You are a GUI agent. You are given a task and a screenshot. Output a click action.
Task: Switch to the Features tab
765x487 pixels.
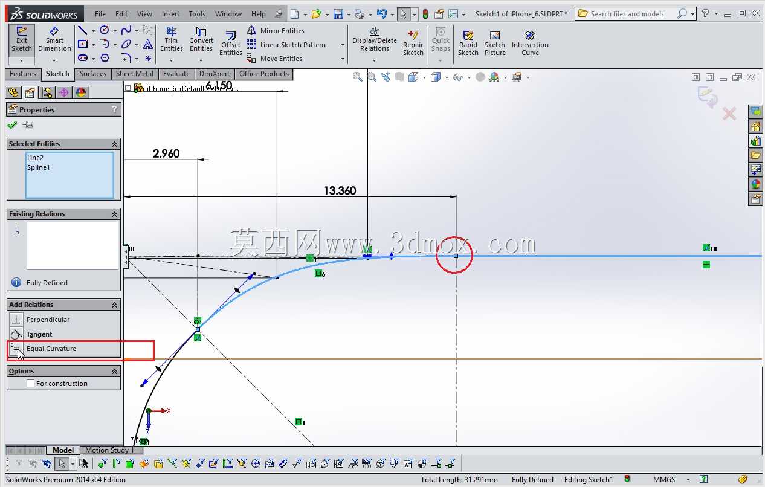coord(23,74)
